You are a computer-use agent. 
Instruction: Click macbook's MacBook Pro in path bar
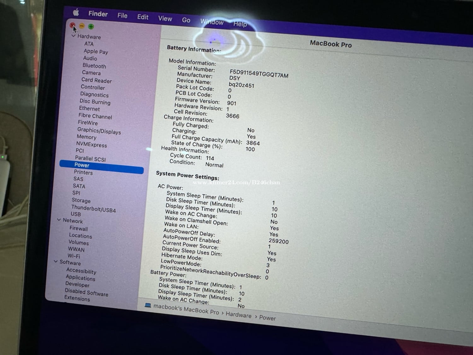pos(186,309)
